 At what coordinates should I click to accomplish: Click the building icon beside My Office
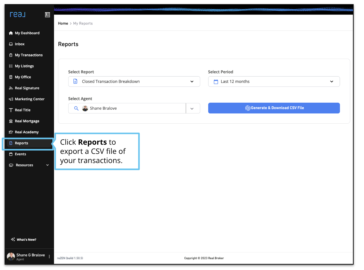[11, 77]
